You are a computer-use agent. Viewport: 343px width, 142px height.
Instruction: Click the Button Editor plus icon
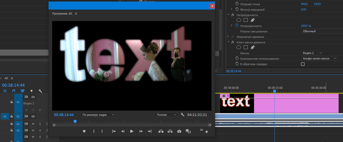tap(207, 132)
